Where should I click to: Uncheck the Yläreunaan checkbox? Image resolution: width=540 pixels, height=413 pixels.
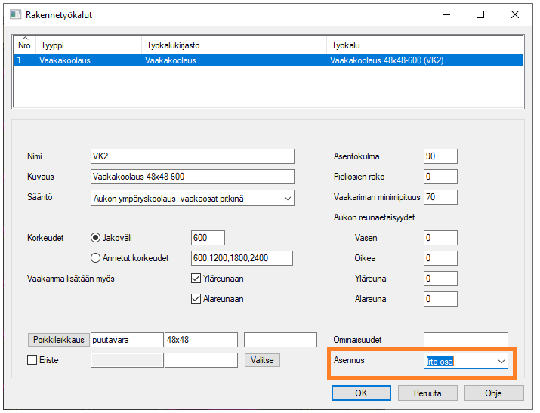tap(196, 279)
